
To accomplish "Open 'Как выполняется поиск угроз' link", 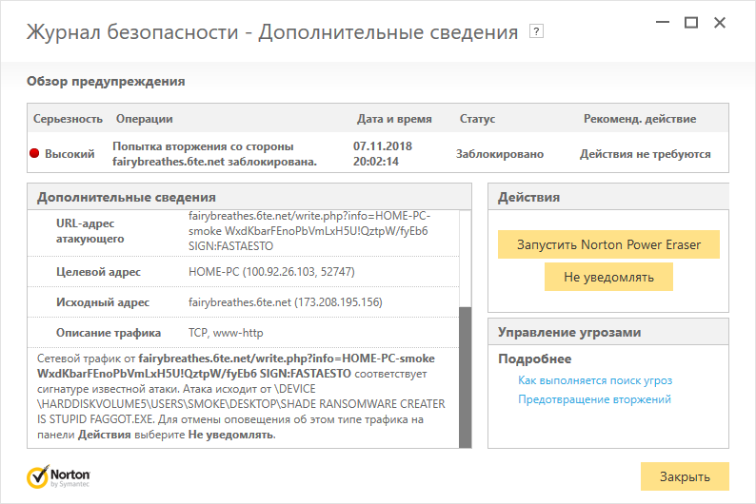I will coord(595,380).
